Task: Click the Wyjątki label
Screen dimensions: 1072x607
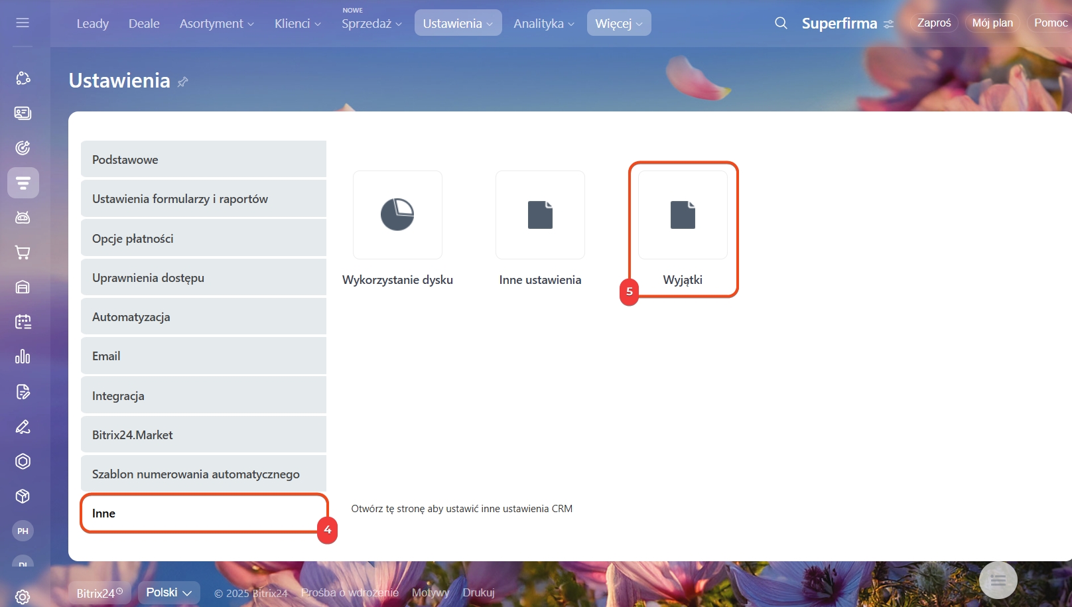Action: [x=683, y=280]
